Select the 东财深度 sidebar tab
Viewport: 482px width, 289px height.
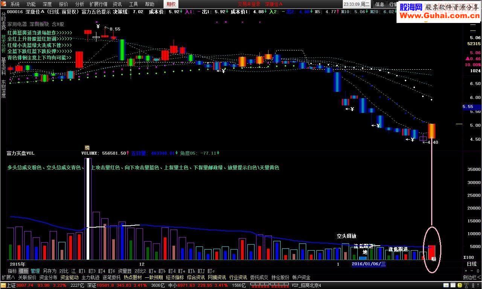click(3, 89)
